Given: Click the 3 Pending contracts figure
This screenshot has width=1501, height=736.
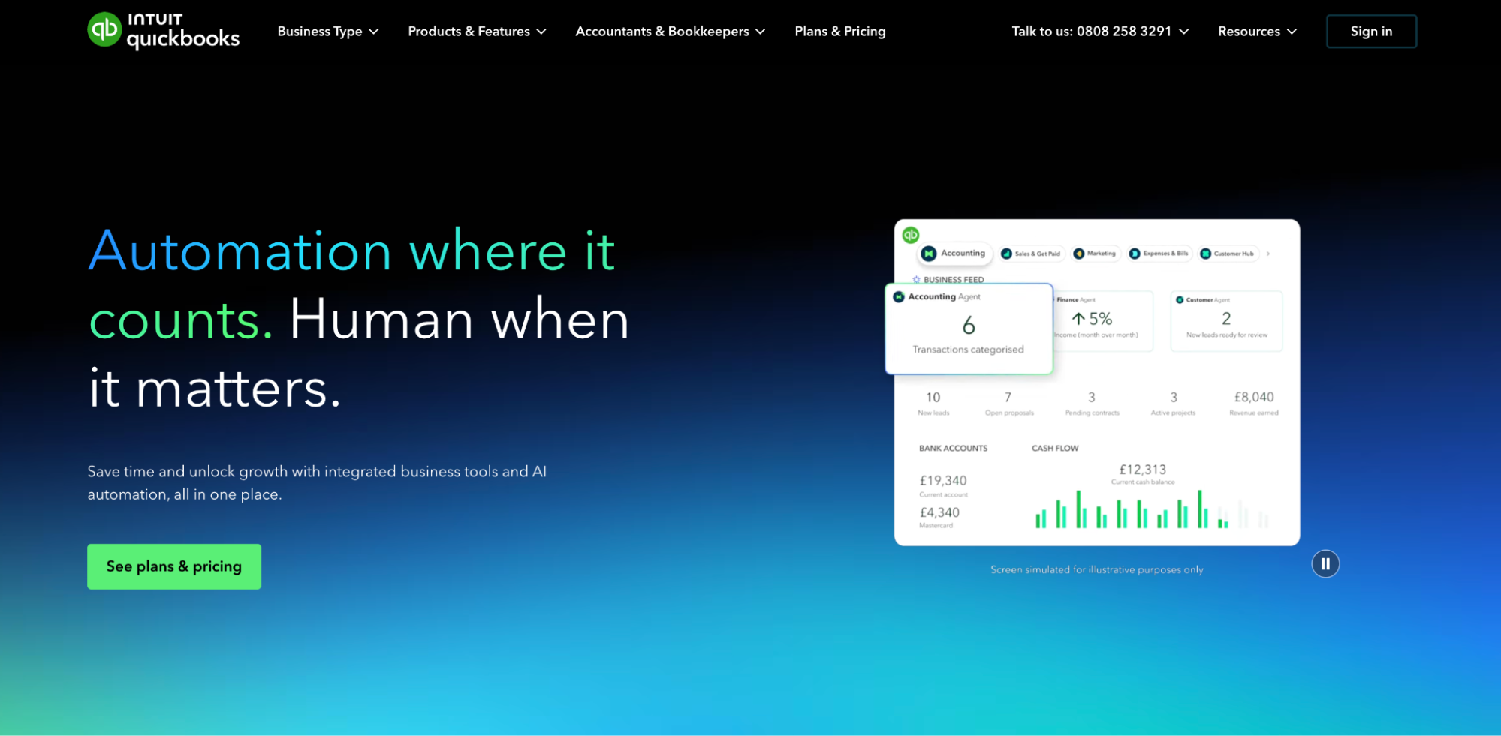Looking at the screenshot, I should coord(1092,402).
